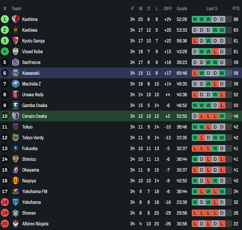Sort standings by Goals column header
The height and width of the screenshot is (230, 242).
pos(182,9)
